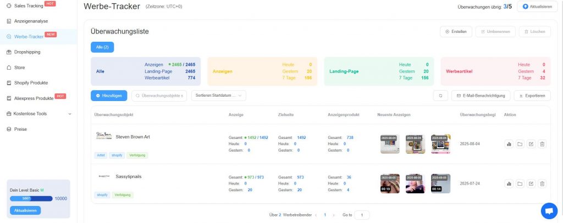
Task: Select the Werbeartikel summary card
Action: coord(495,71)
